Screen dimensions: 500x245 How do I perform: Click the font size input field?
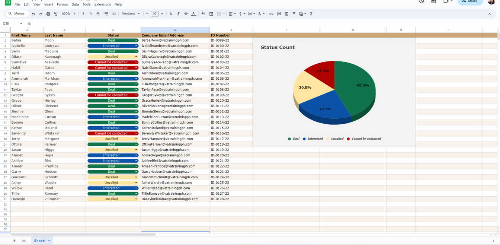click(x=155, y=14)
